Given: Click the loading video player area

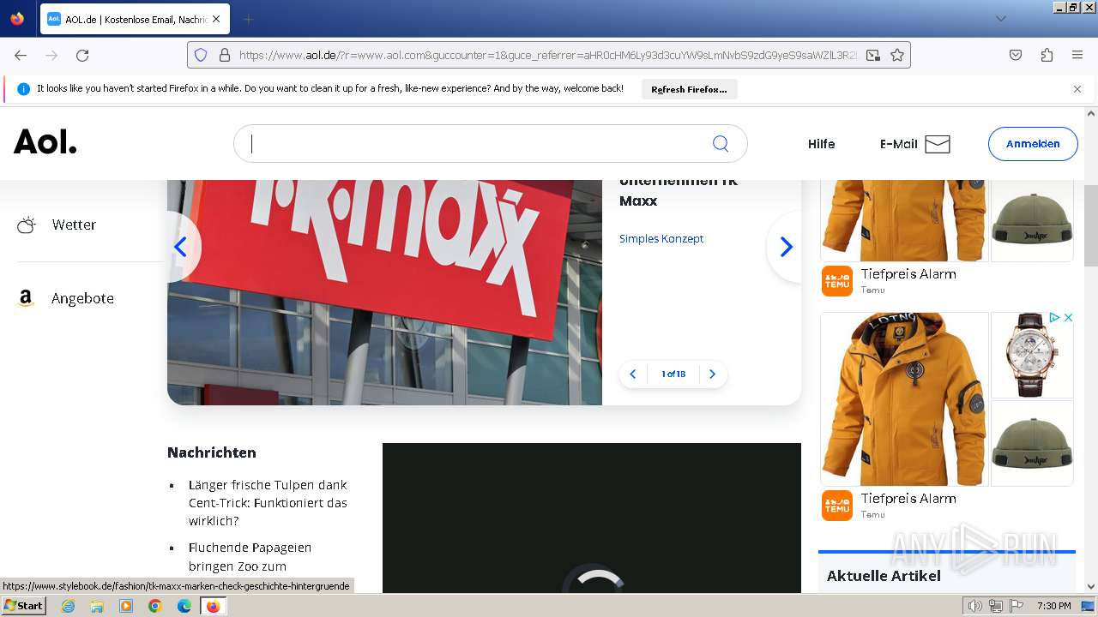Looking at the screenshot, I should (x=592, y=518).
